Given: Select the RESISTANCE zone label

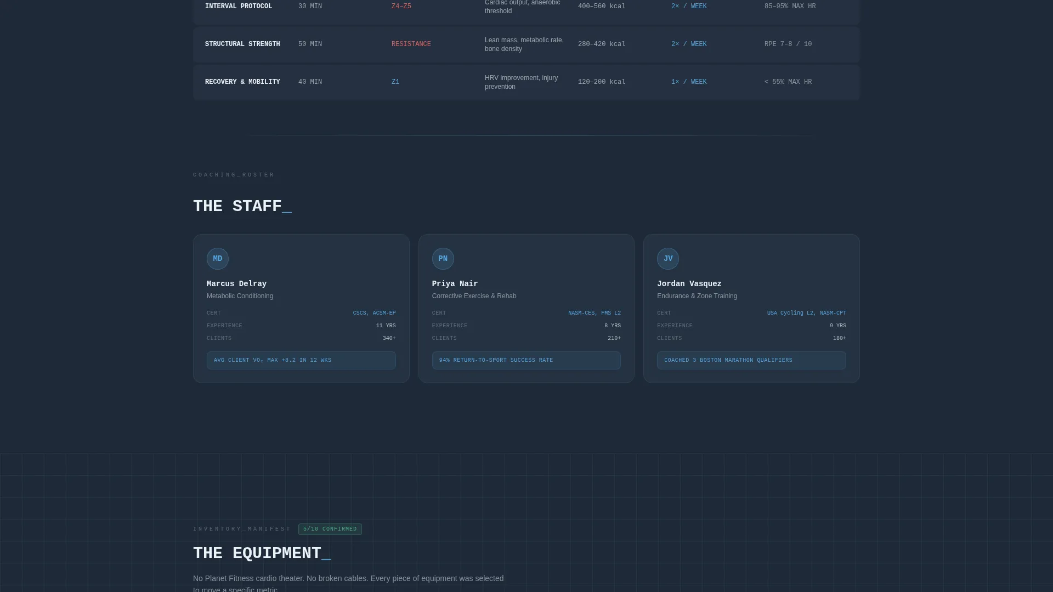Looking at the screenshot, I should [411, 44].
